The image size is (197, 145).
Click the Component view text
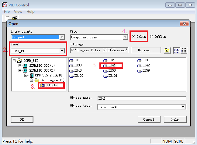[x=84, y=37]
